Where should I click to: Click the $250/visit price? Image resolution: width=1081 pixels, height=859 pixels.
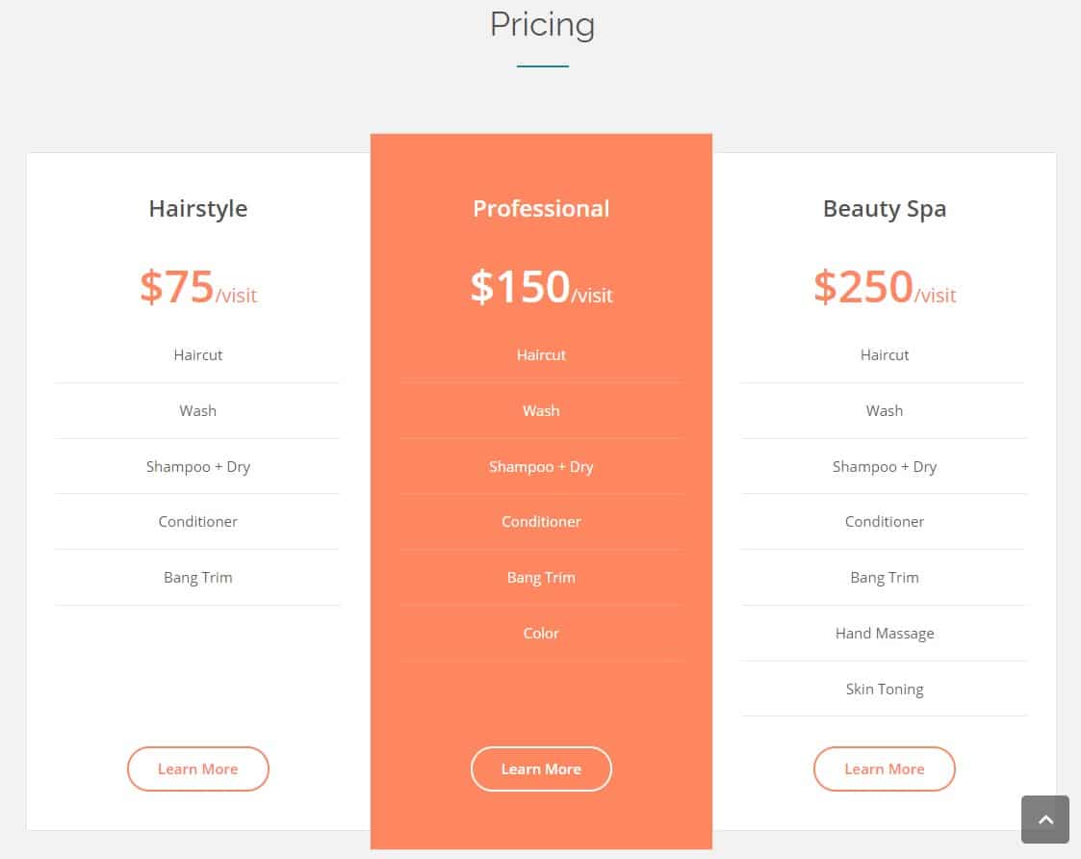tap(885, 287)
